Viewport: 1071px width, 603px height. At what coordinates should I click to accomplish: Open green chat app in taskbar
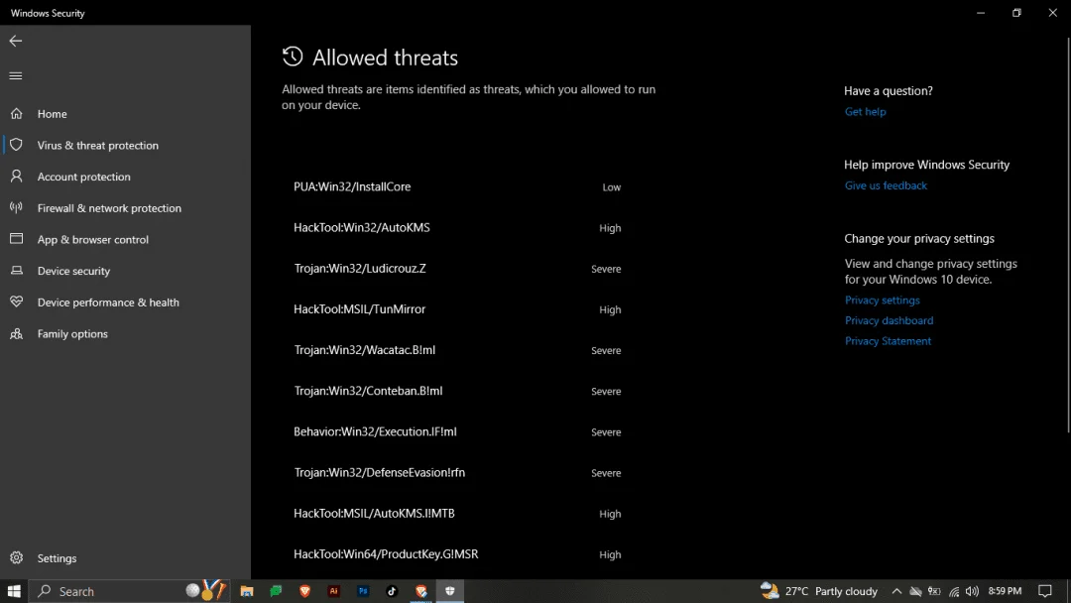coord(276,591)
